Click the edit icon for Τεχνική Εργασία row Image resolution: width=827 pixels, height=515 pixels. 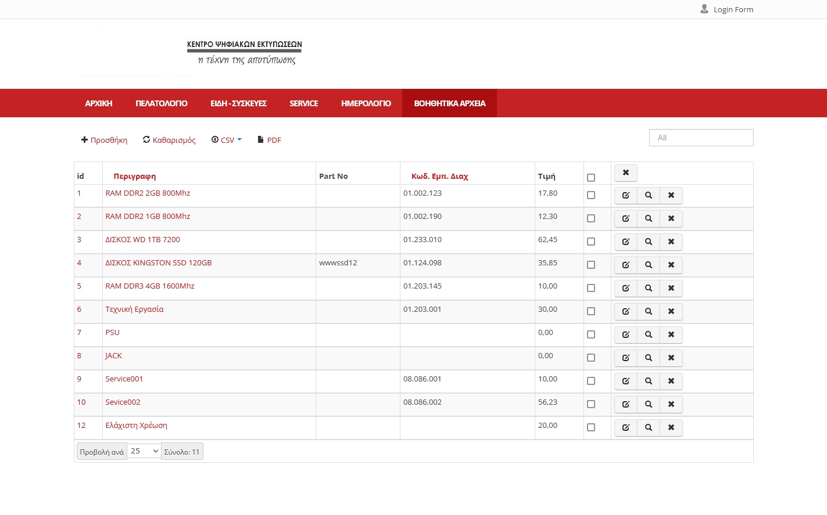(x=625, y=312)
